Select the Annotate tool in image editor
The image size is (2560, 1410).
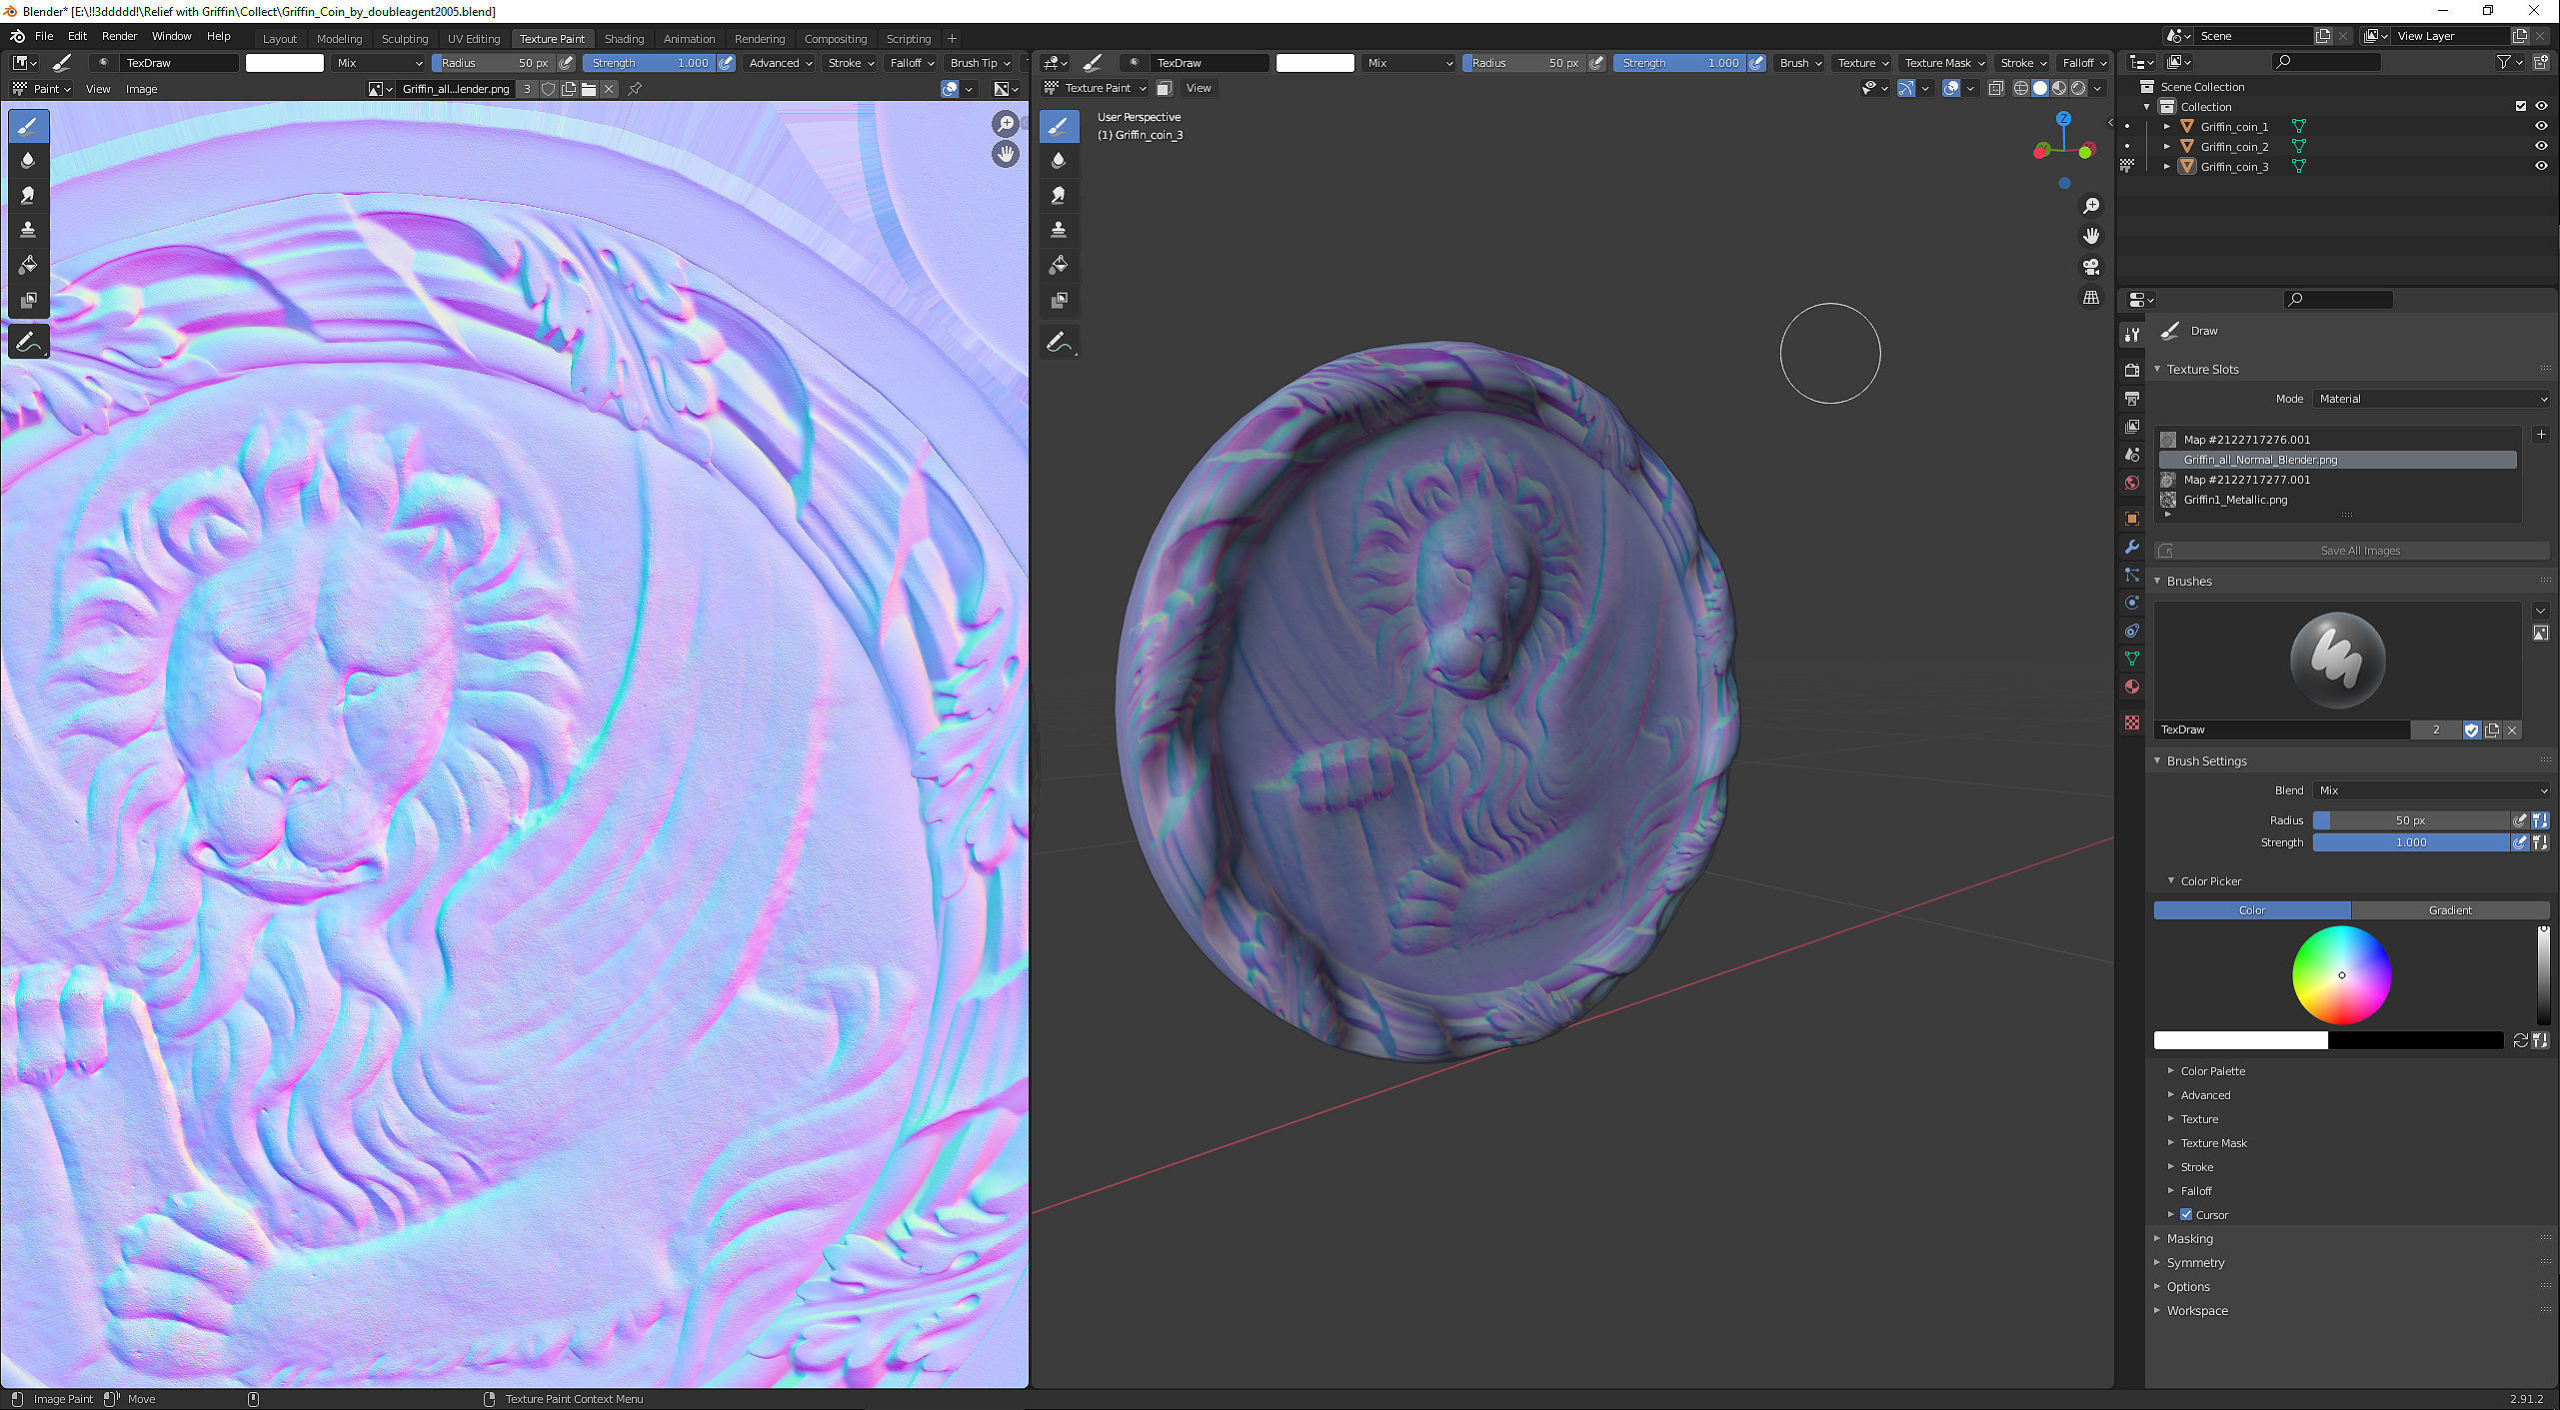[x=28, y=342]
